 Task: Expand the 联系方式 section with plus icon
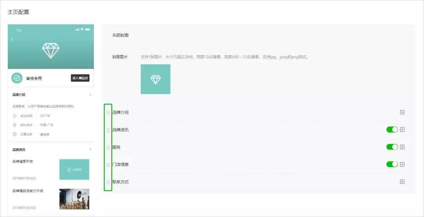click(x=402, y=182)
